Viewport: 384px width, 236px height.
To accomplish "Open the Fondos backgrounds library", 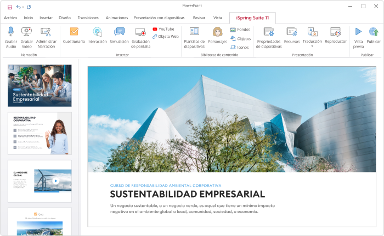I will point(240,30).
